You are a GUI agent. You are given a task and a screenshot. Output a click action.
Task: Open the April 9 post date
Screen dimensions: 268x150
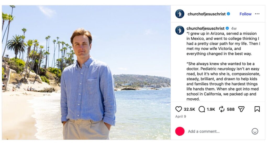pos(181,116)
